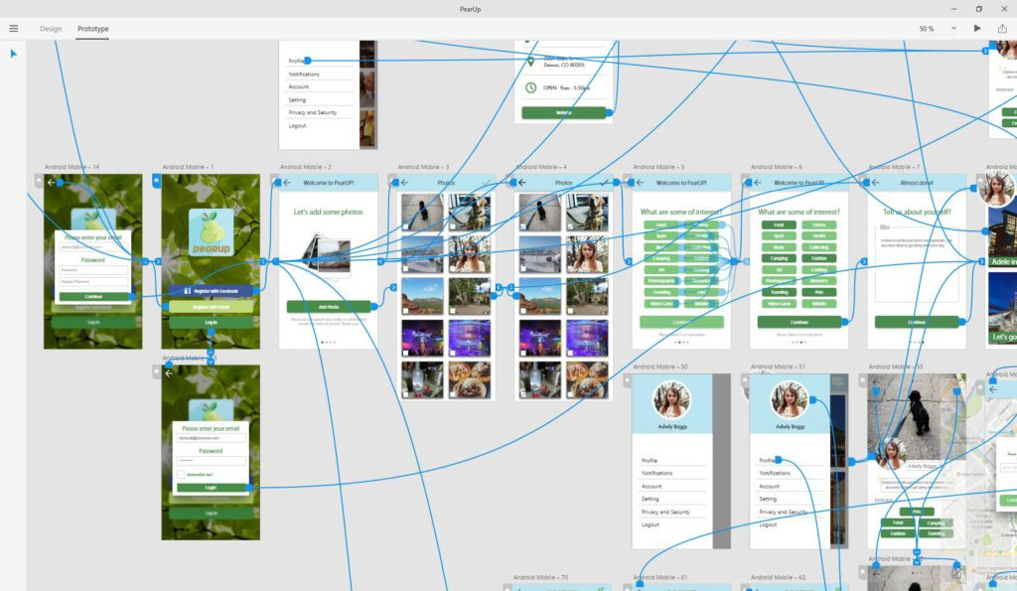Viewport: 1017px width, 591px height.
Task: Click the Continue button on Android Mobile – 14
Action: coord(93,296)
